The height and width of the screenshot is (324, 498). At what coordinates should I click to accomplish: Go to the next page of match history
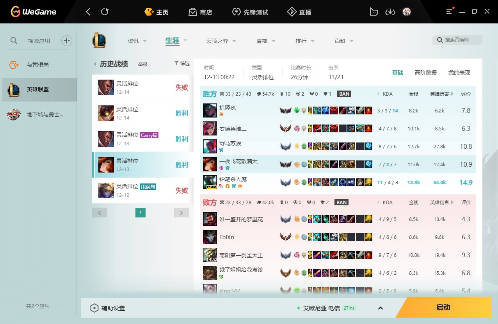[181, 213]
